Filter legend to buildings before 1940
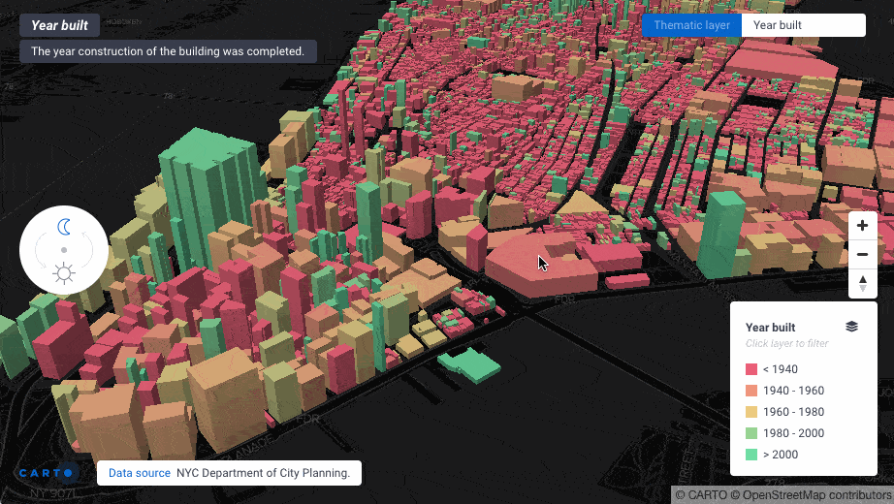 780,369
